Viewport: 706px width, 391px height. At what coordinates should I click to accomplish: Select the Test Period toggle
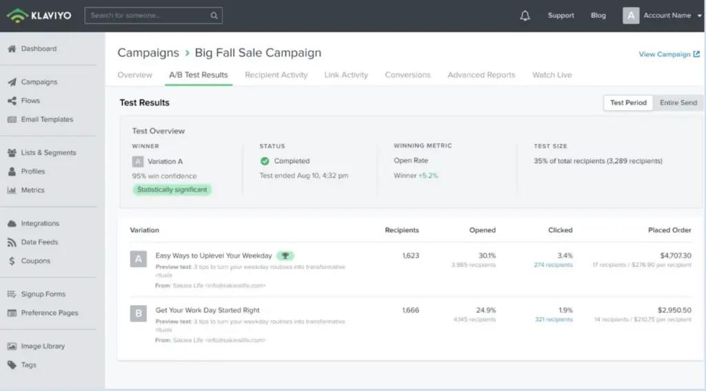[x=628, y=103]
